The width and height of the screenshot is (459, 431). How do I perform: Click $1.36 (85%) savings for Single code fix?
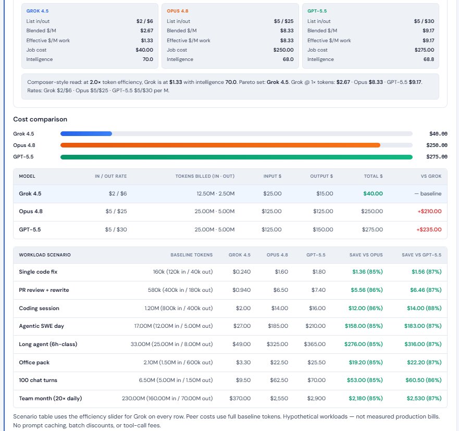pyautogui.click(x=367, y=272)
